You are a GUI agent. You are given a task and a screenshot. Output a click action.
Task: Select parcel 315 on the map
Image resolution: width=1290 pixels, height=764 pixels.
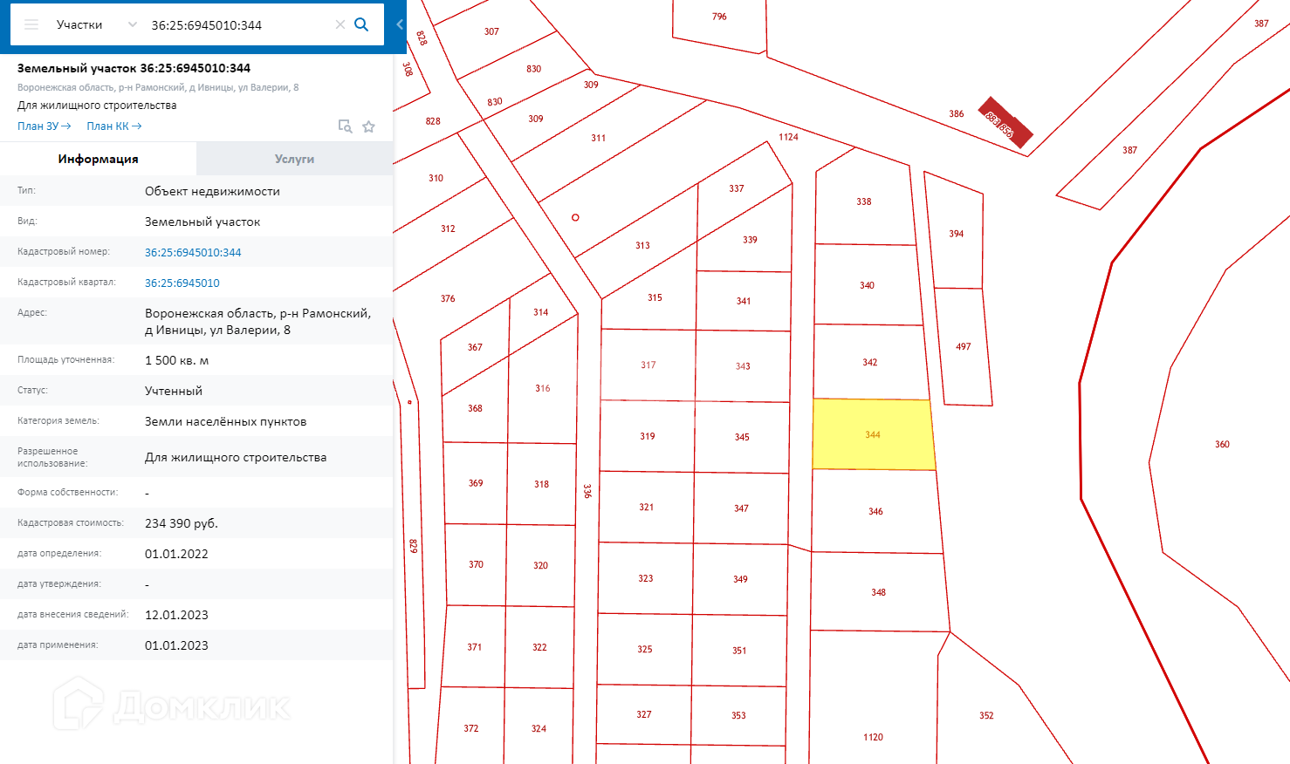pos(655,297)
